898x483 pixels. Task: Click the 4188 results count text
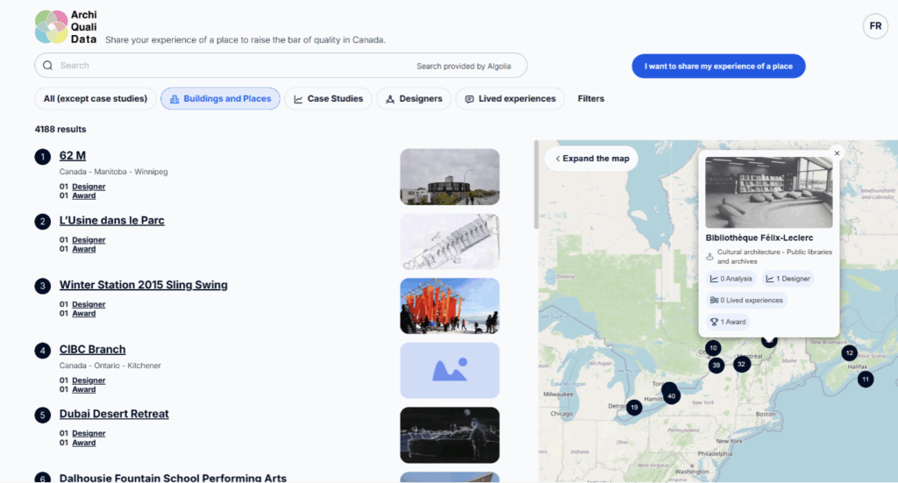(61, 130)
